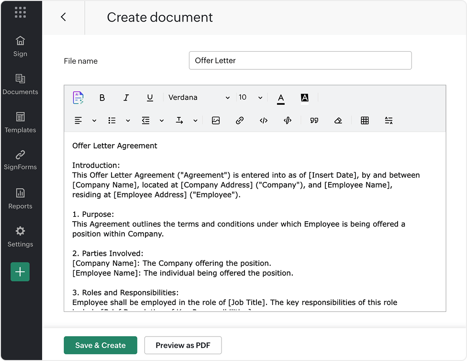Open the apps grid at top left
Image resolution: width=467 pixels, height=361 pixels.
point(20,12)
